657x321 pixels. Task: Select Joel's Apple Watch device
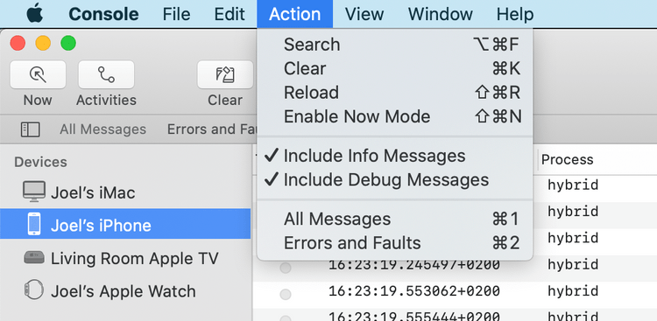(125, 291)
